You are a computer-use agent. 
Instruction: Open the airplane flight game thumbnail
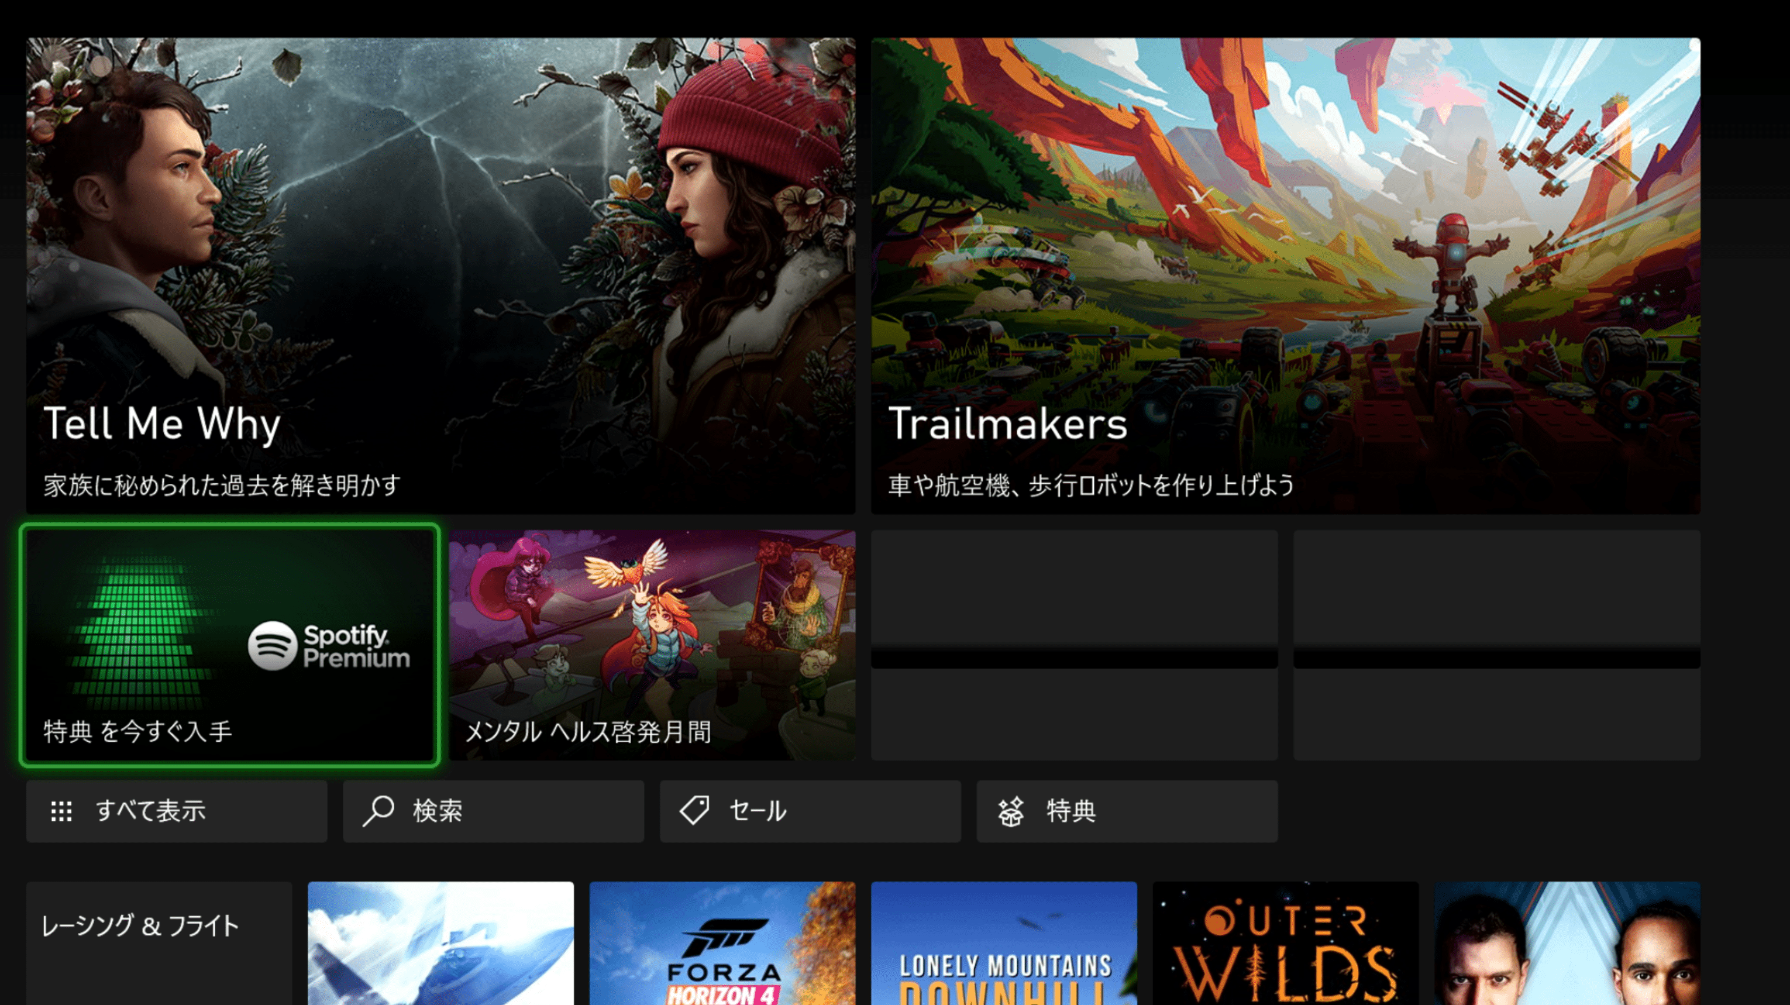click(440, 943)
